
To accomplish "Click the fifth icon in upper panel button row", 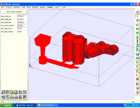I will point(20,92).
